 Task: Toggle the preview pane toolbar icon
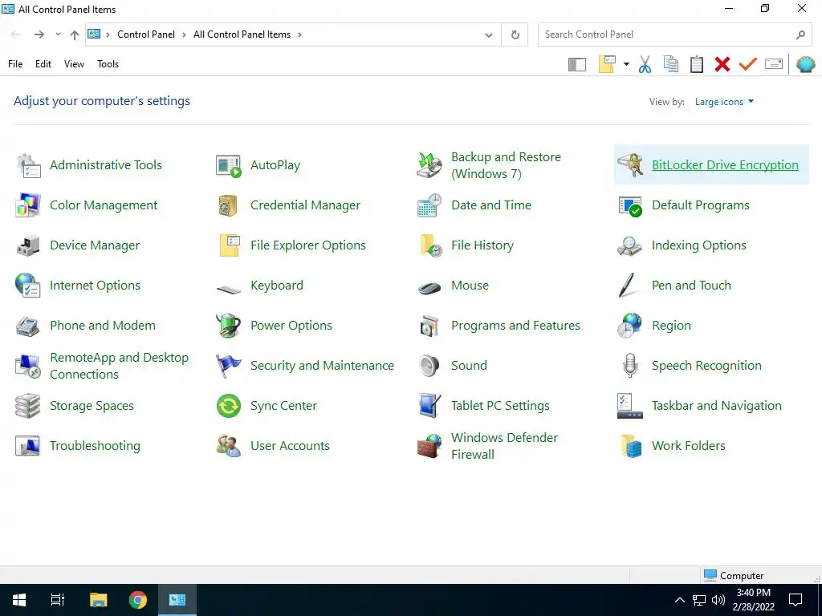tap(577, 64)
